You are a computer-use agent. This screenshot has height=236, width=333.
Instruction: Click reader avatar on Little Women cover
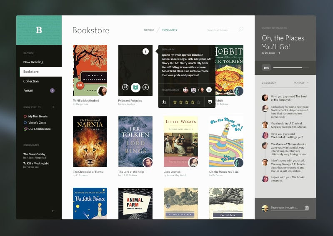coord(193,162)
